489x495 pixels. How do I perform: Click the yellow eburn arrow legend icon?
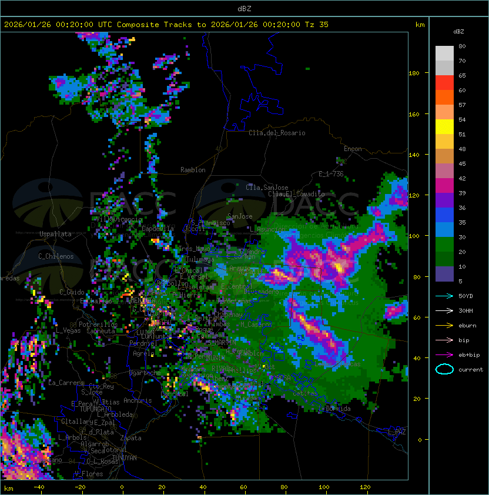point(444,326)
